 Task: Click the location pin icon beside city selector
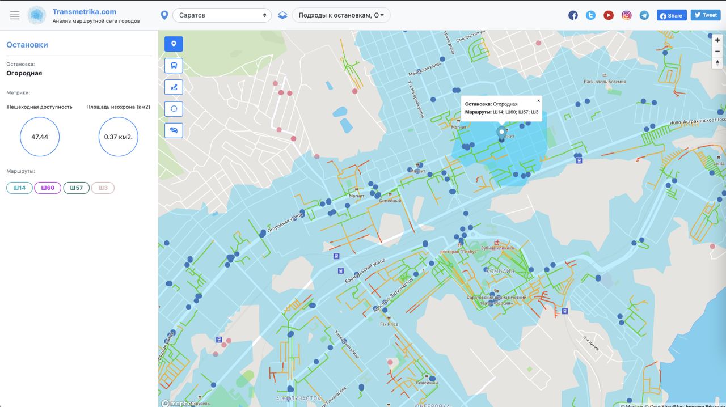tap(164, 15)
